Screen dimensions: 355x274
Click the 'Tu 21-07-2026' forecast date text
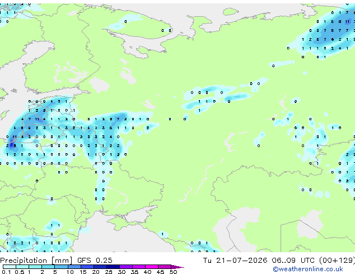[235, 261]
